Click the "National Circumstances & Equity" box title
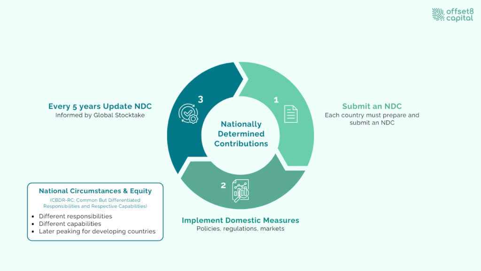Image resolution: width=481 pixels, height=271 pixels. (95, 191)
